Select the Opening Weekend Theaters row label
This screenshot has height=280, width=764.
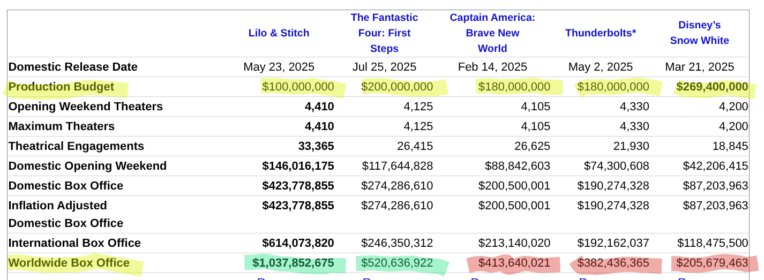click(85, 107)
